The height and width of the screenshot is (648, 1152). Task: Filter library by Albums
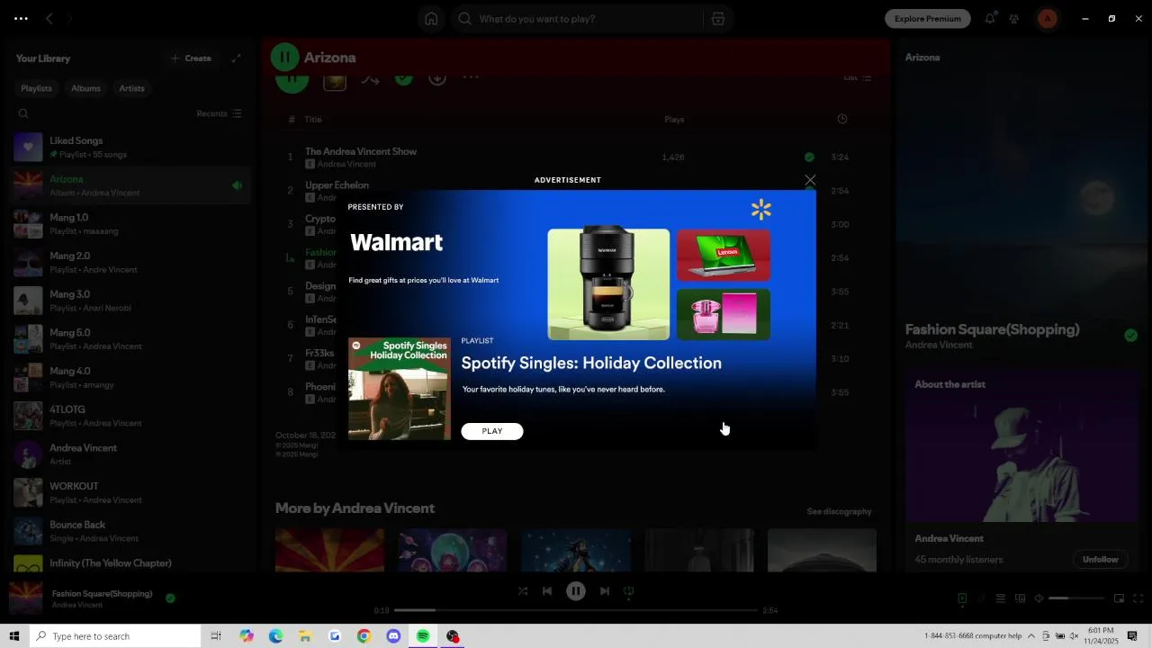tap(86, 88)
